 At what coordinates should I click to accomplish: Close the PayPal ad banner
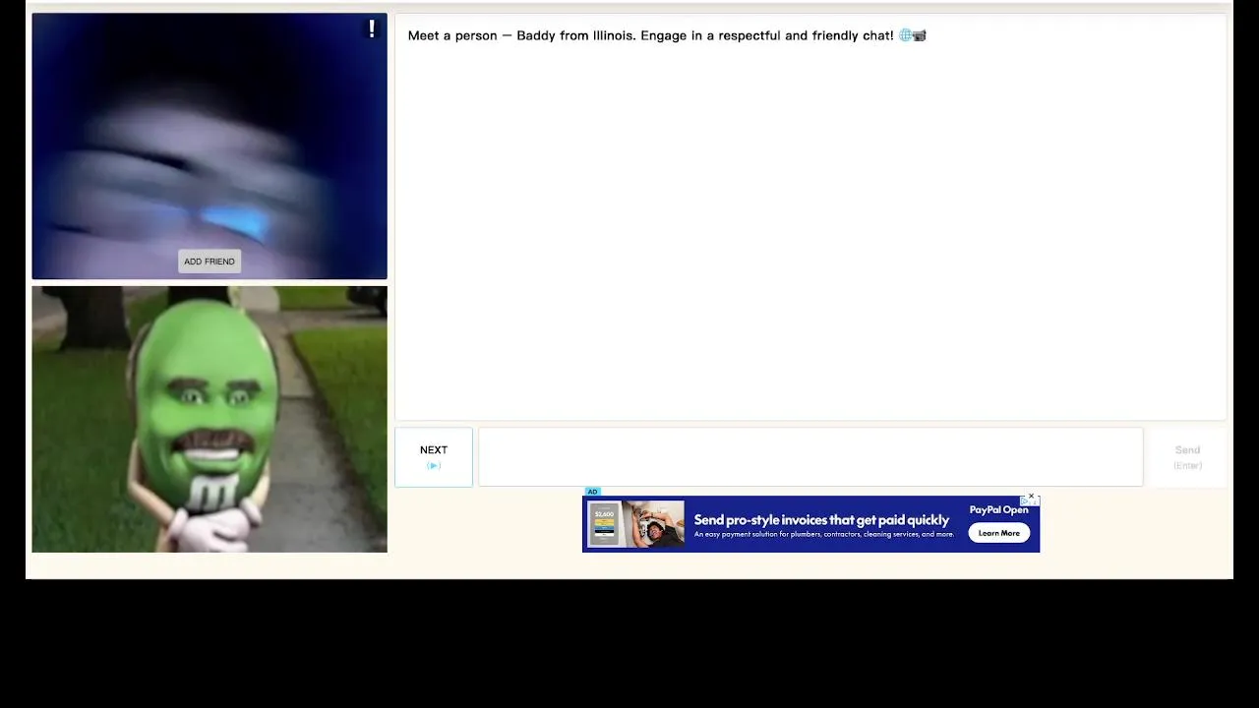click(x=1031, y=497)
